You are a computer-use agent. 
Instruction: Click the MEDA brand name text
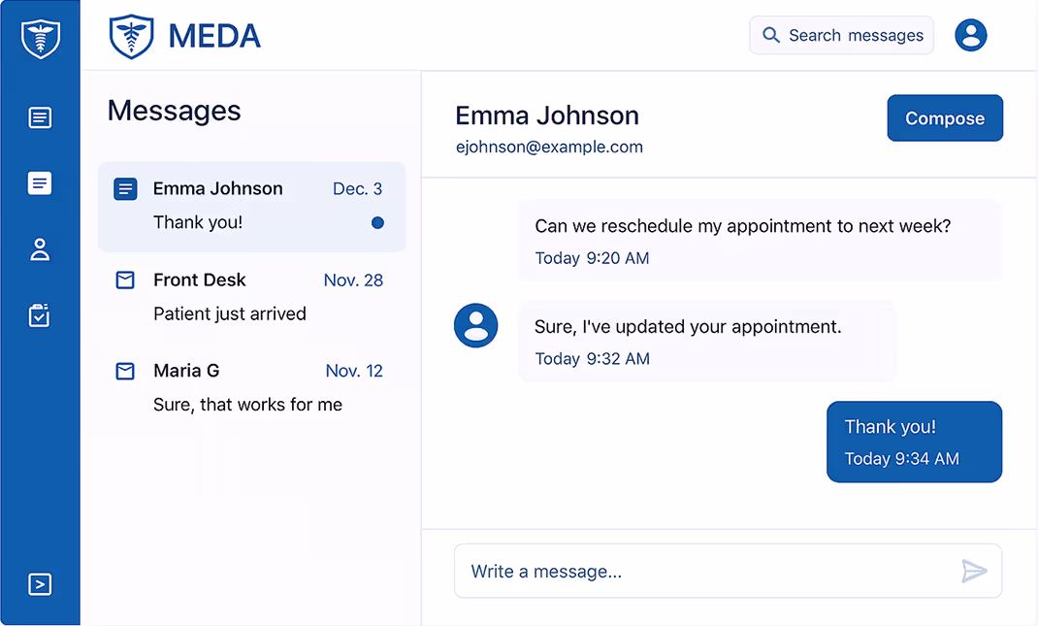(214, 37)
